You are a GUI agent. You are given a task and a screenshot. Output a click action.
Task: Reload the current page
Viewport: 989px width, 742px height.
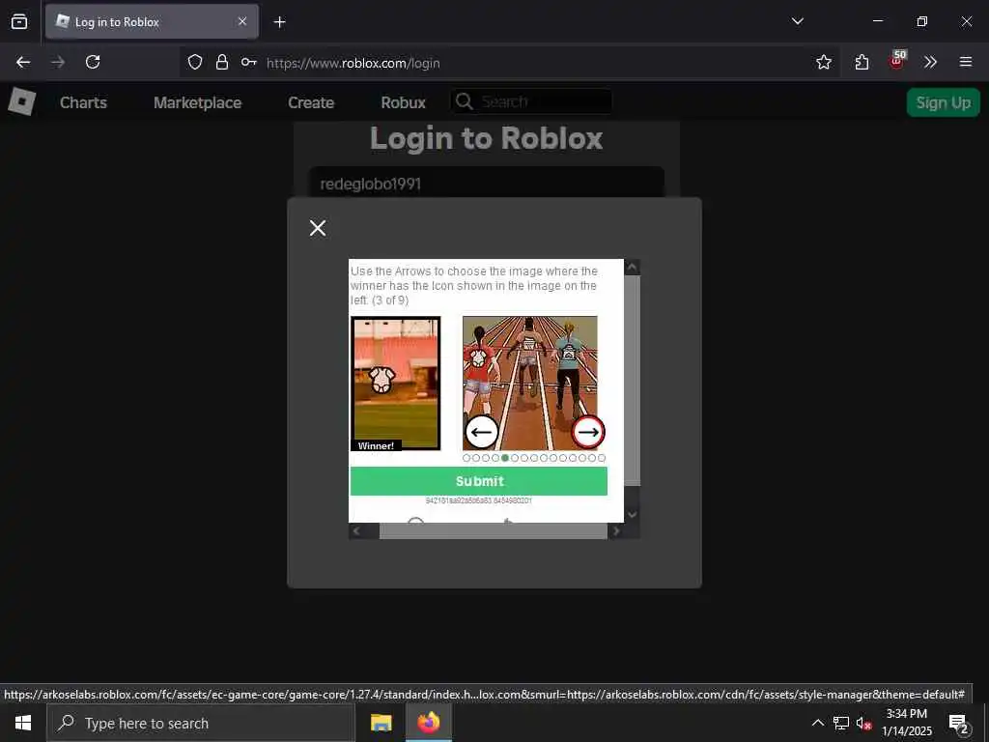pyautogui.click(x=93, y=62)
